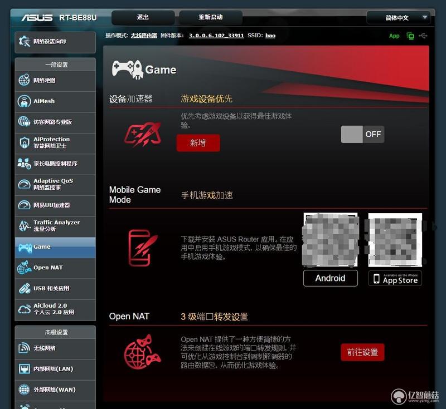Click the Game controller sidebar icon

(25, 247)
